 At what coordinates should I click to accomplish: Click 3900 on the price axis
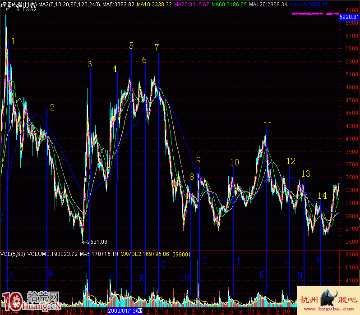352,152
